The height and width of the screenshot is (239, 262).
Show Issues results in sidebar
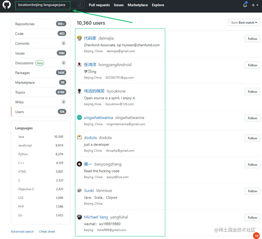tap(41, 53)
